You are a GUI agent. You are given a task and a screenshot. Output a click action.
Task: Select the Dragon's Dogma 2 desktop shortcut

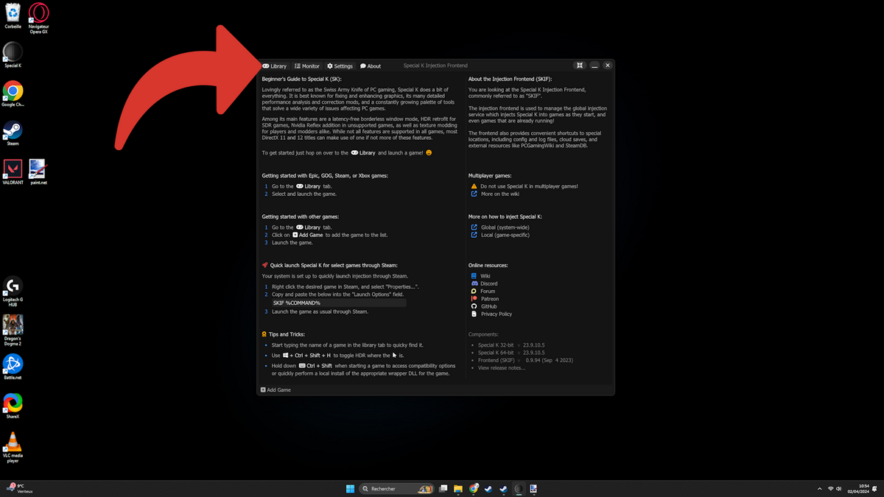click(13, 331)
